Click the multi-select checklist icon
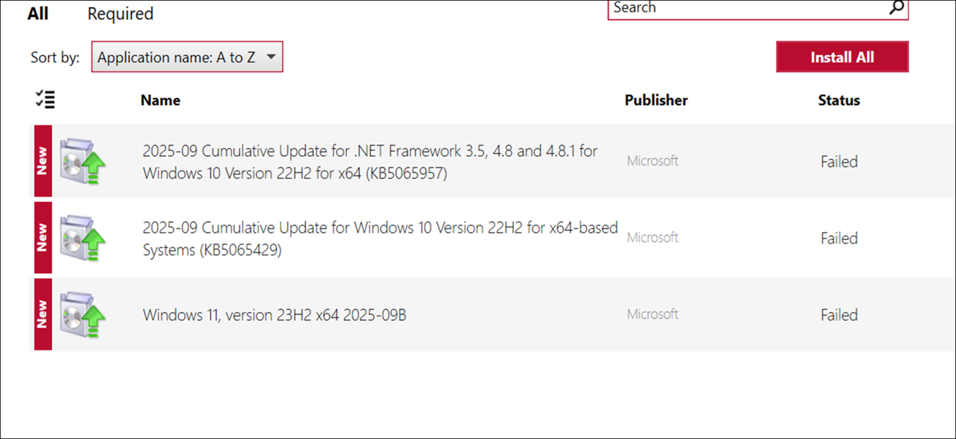The width and height of the screenshot is (956, 439). click(45, 100)
